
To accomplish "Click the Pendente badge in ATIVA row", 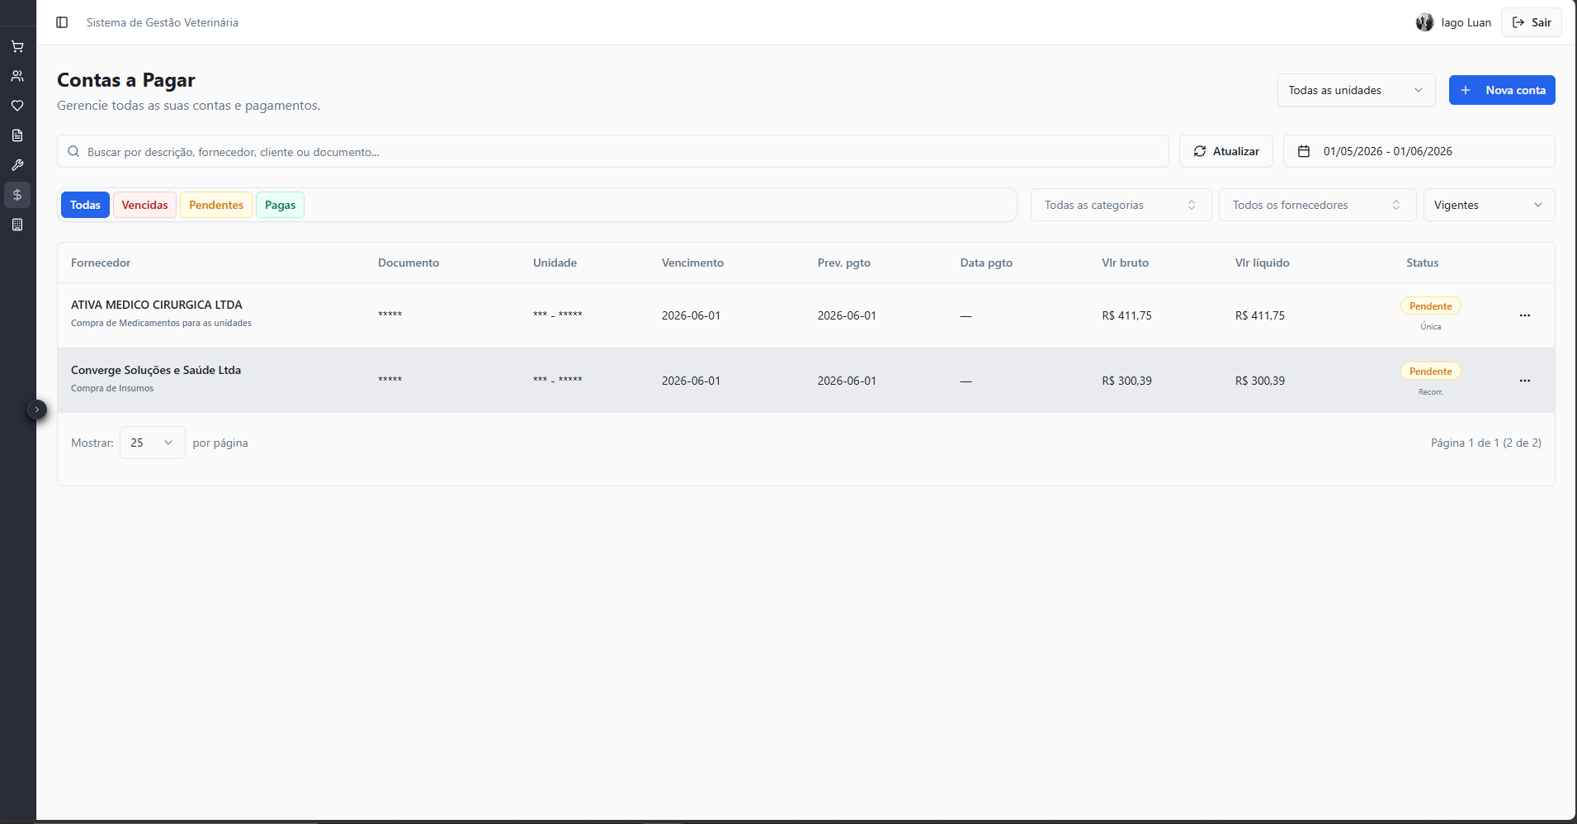I will tap(1430, 306).
